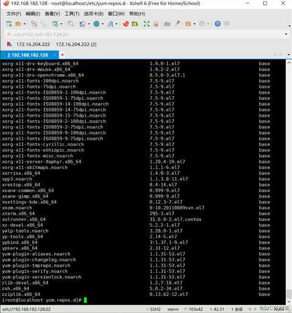The height and width of the screenshot is (313, 292).
Task: Click terminal scrollbar down arrow
Action: pyautogui.click(x=289, y=301)
